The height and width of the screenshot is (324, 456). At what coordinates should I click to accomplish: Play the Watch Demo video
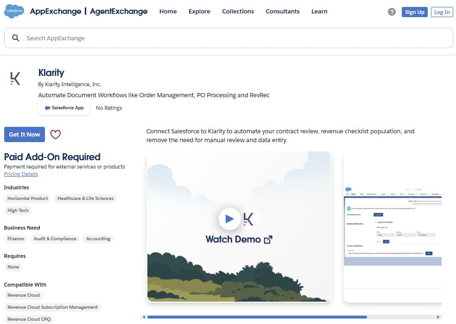pos(229,219)
